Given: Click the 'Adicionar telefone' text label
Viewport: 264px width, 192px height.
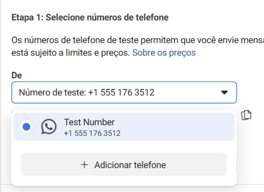Looking at the screenshot, I should click(130, 165).
